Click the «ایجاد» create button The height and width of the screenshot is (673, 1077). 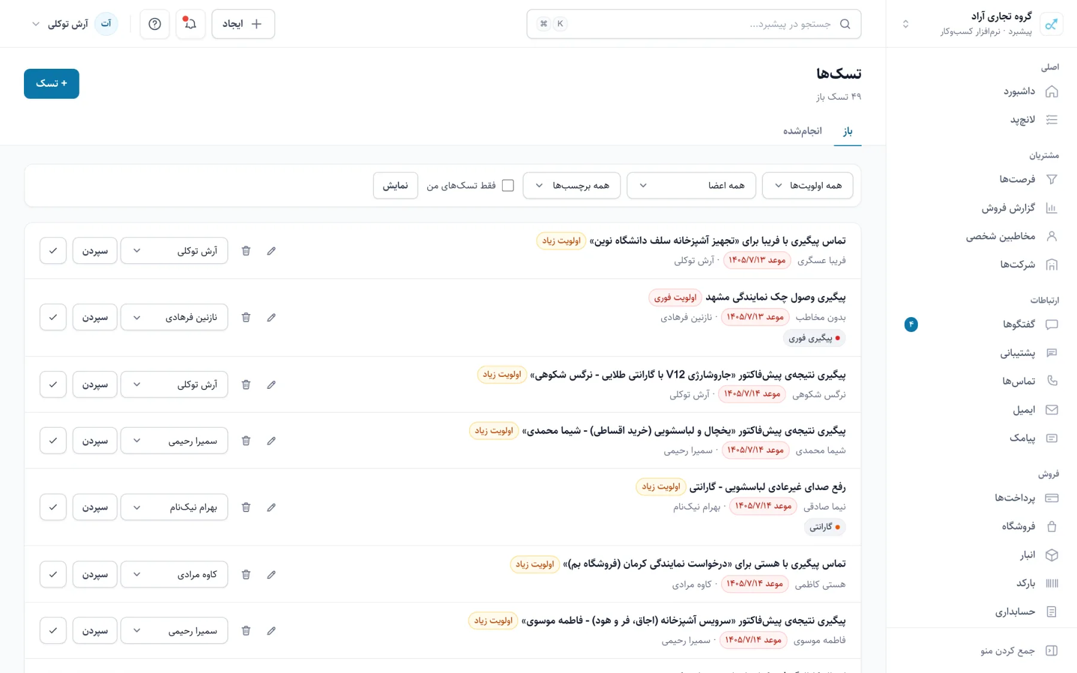(x=243, y=24)
